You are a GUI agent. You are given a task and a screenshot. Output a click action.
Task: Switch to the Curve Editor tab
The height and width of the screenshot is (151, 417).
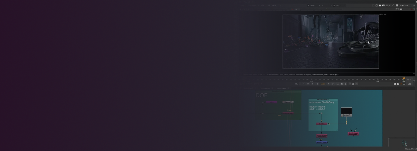pyautogui.click(x=265, y=88)
